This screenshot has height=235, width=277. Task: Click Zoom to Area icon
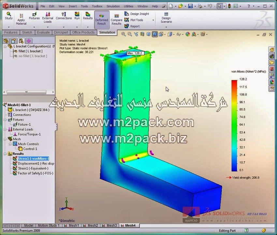point(130,34)
